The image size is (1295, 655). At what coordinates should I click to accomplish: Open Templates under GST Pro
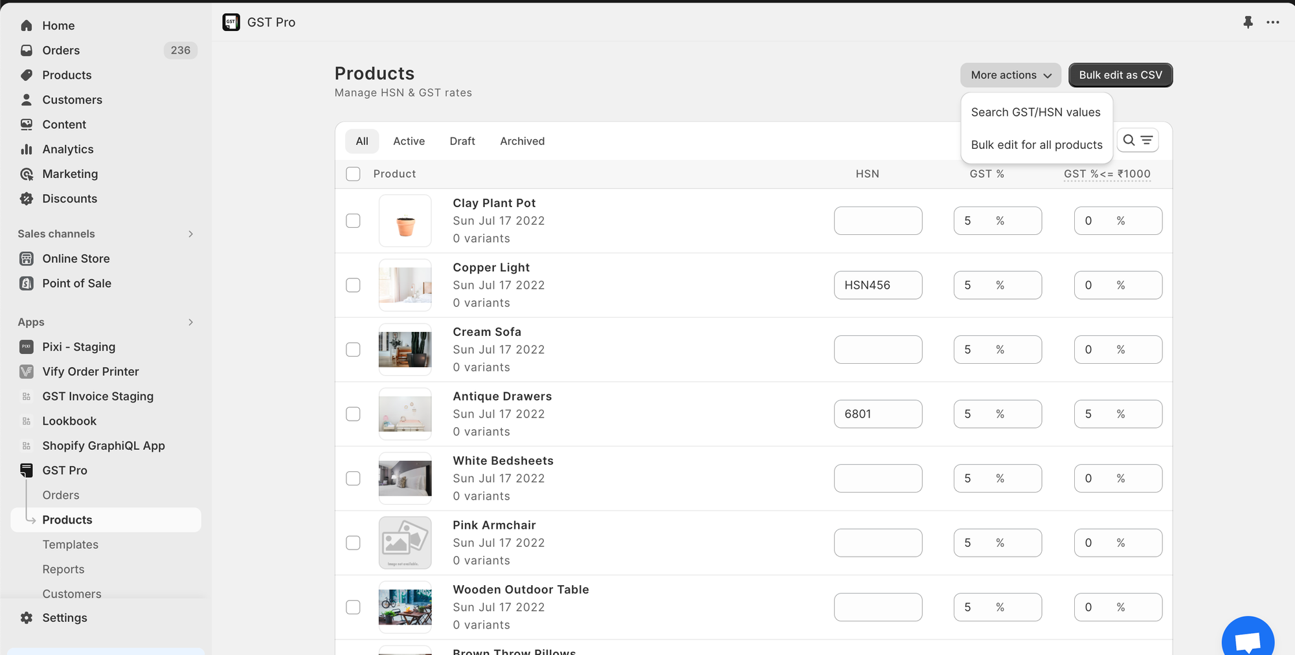point(71,545)
